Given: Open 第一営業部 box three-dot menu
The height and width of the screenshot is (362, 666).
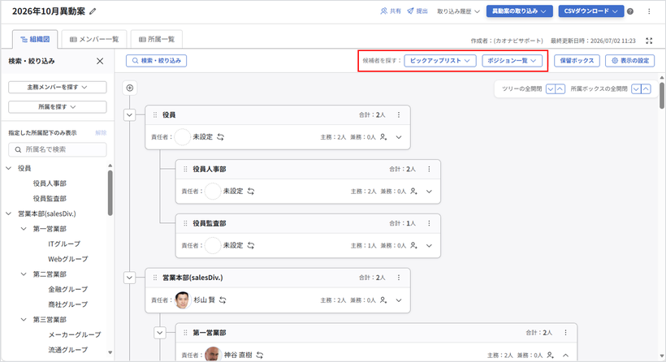Looking at the screenshot, I should click(565, 333).
